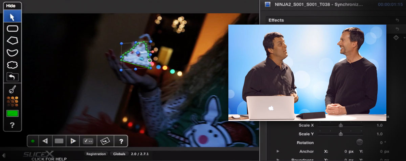
Task: Expand the Roundness disclosure triangle
Action: (x=278, y=160)
